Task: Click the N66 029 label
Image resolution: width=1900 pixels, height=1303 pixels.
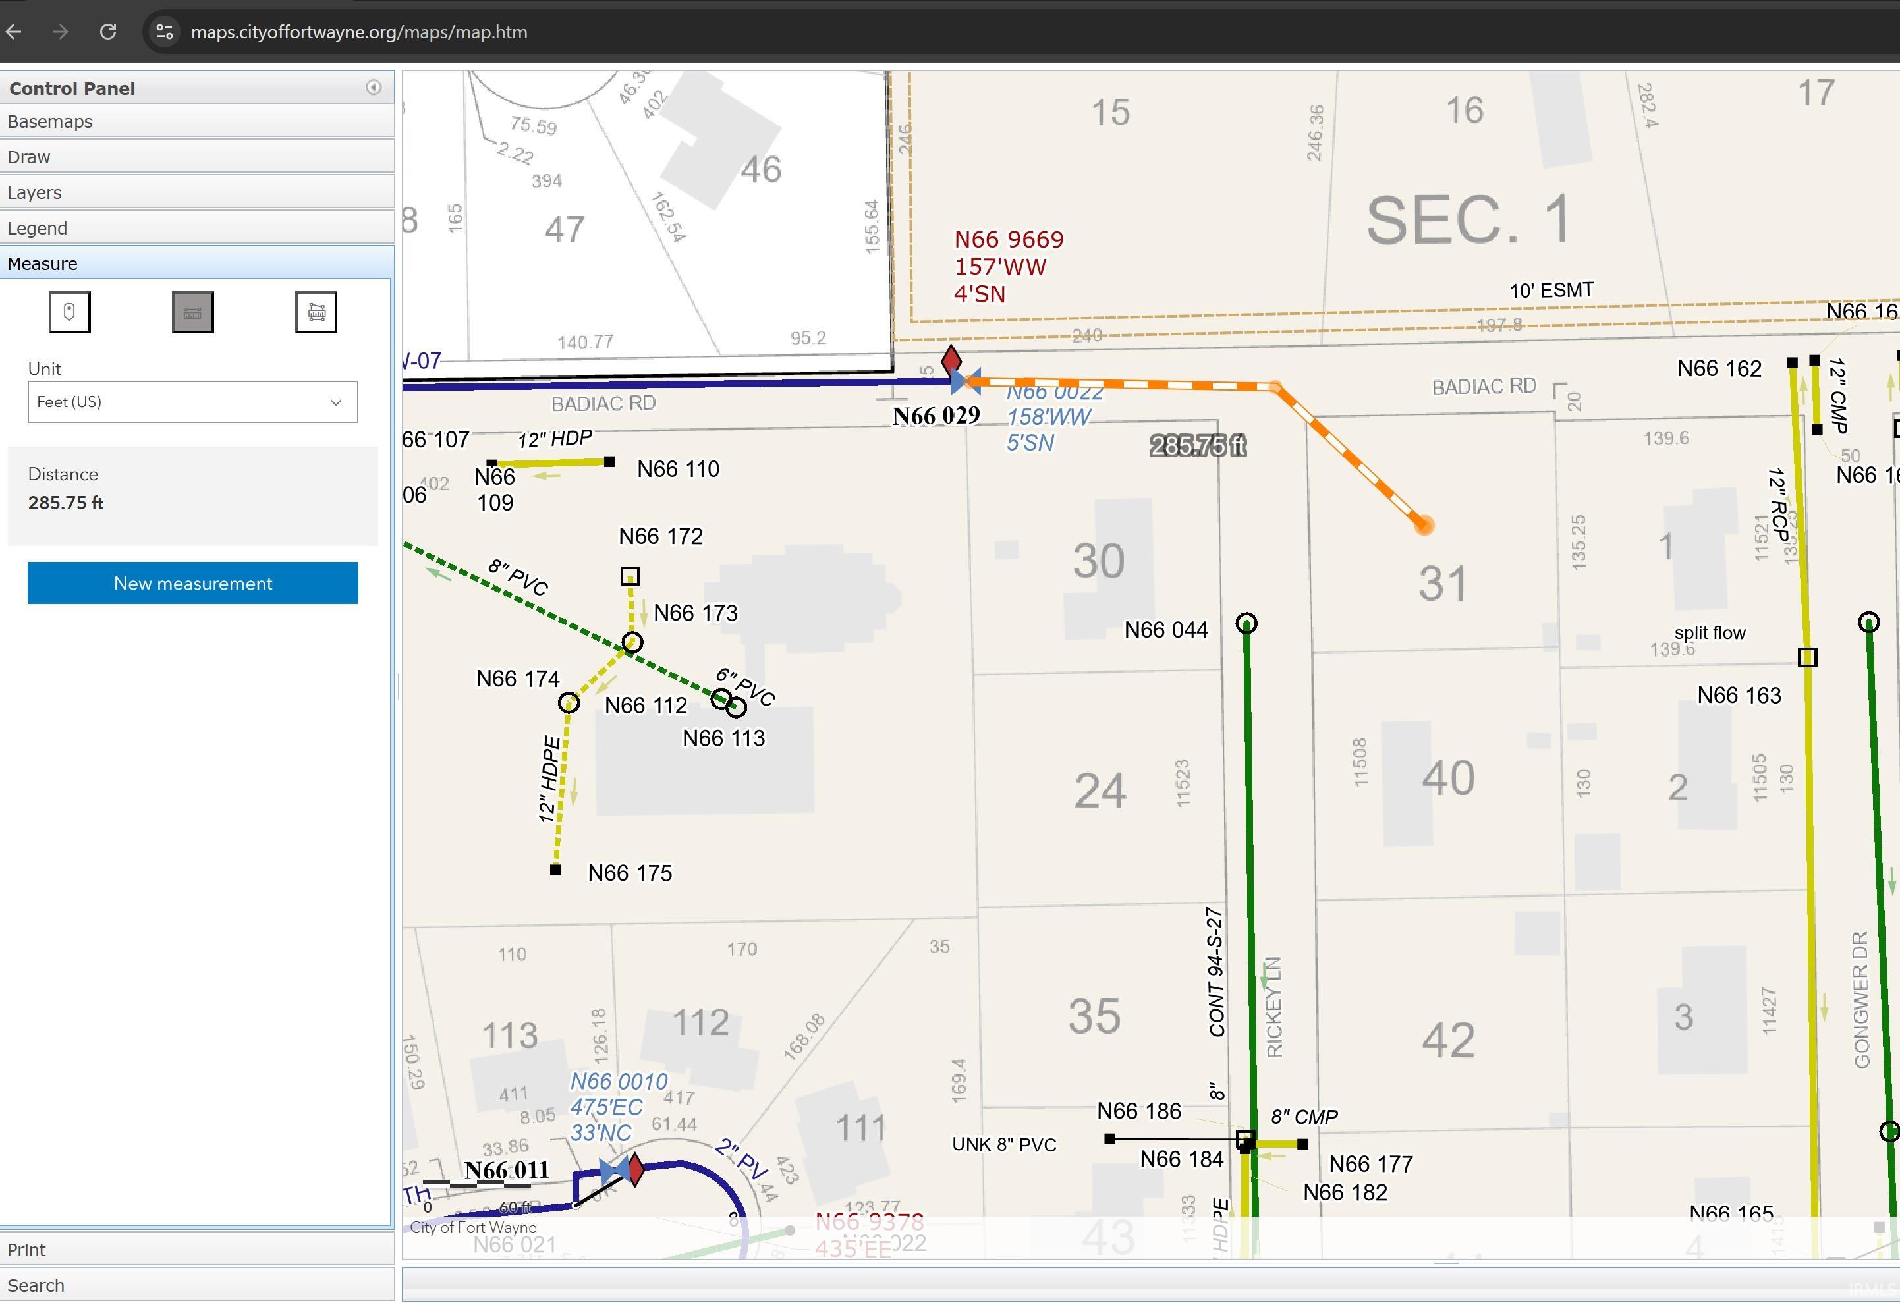Action: pyautogui.click(x=936, y=415)
